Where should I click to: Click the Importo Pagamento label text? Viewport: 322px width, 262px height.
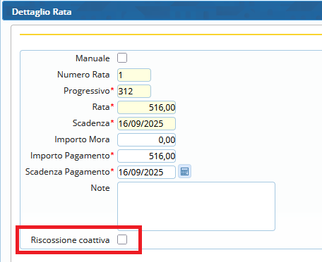point(70,156)
